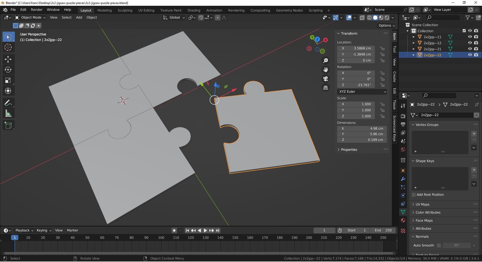This screenshot has height=262, width=482.
Task: Switch orthographic/perspective grid icon
Action: click(x=326, y=88)
